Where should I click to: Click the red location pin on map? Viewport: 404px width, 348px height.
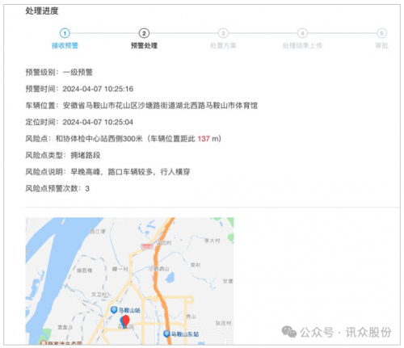point(125,321)
